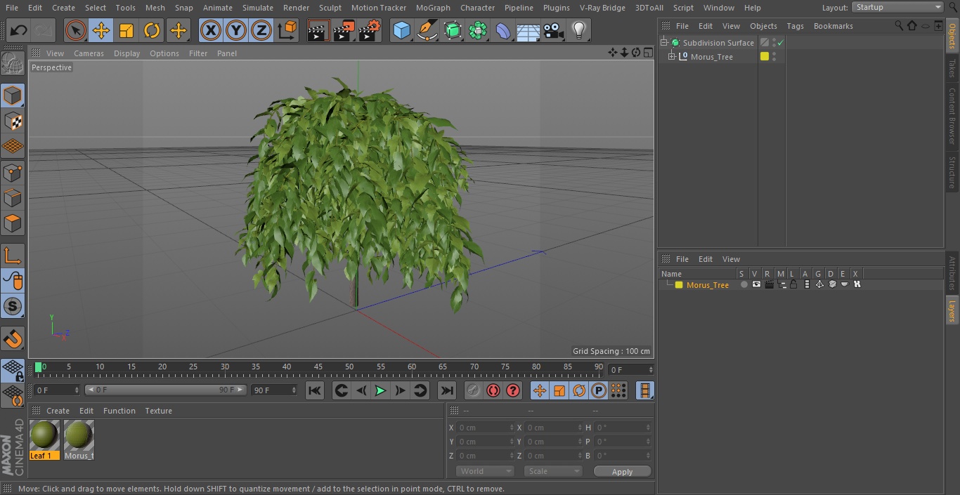Click the preview range bar slider
Screen dimensions: 960x495
coord(166,390)
